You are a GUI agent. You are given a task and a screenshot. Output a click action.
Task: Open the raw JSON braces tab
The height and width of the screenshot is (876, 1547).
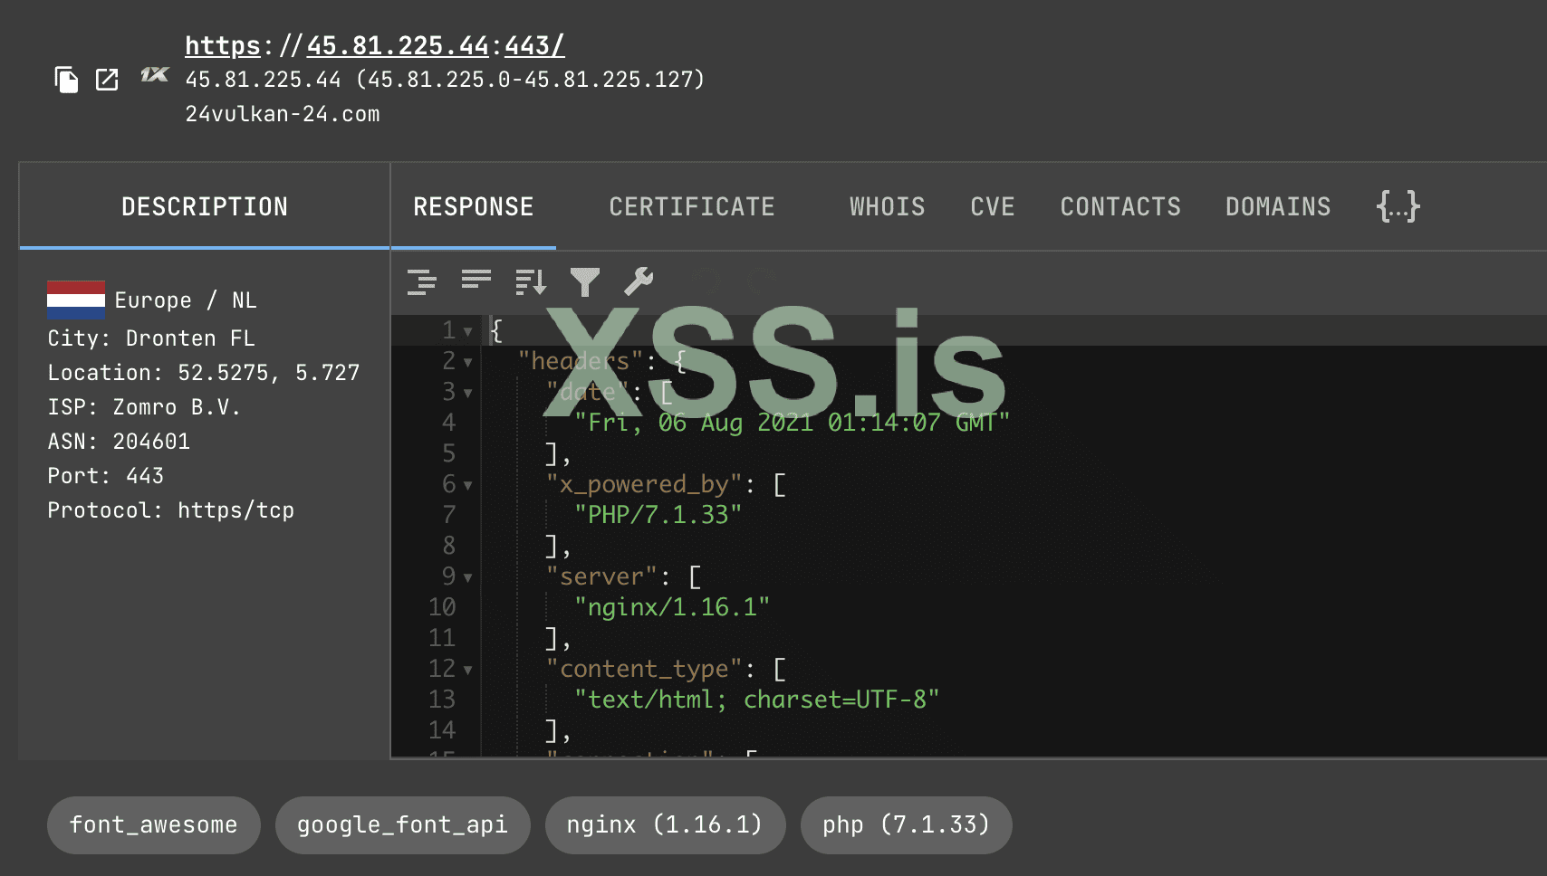pyautogui.click(x=1398, y=206)
